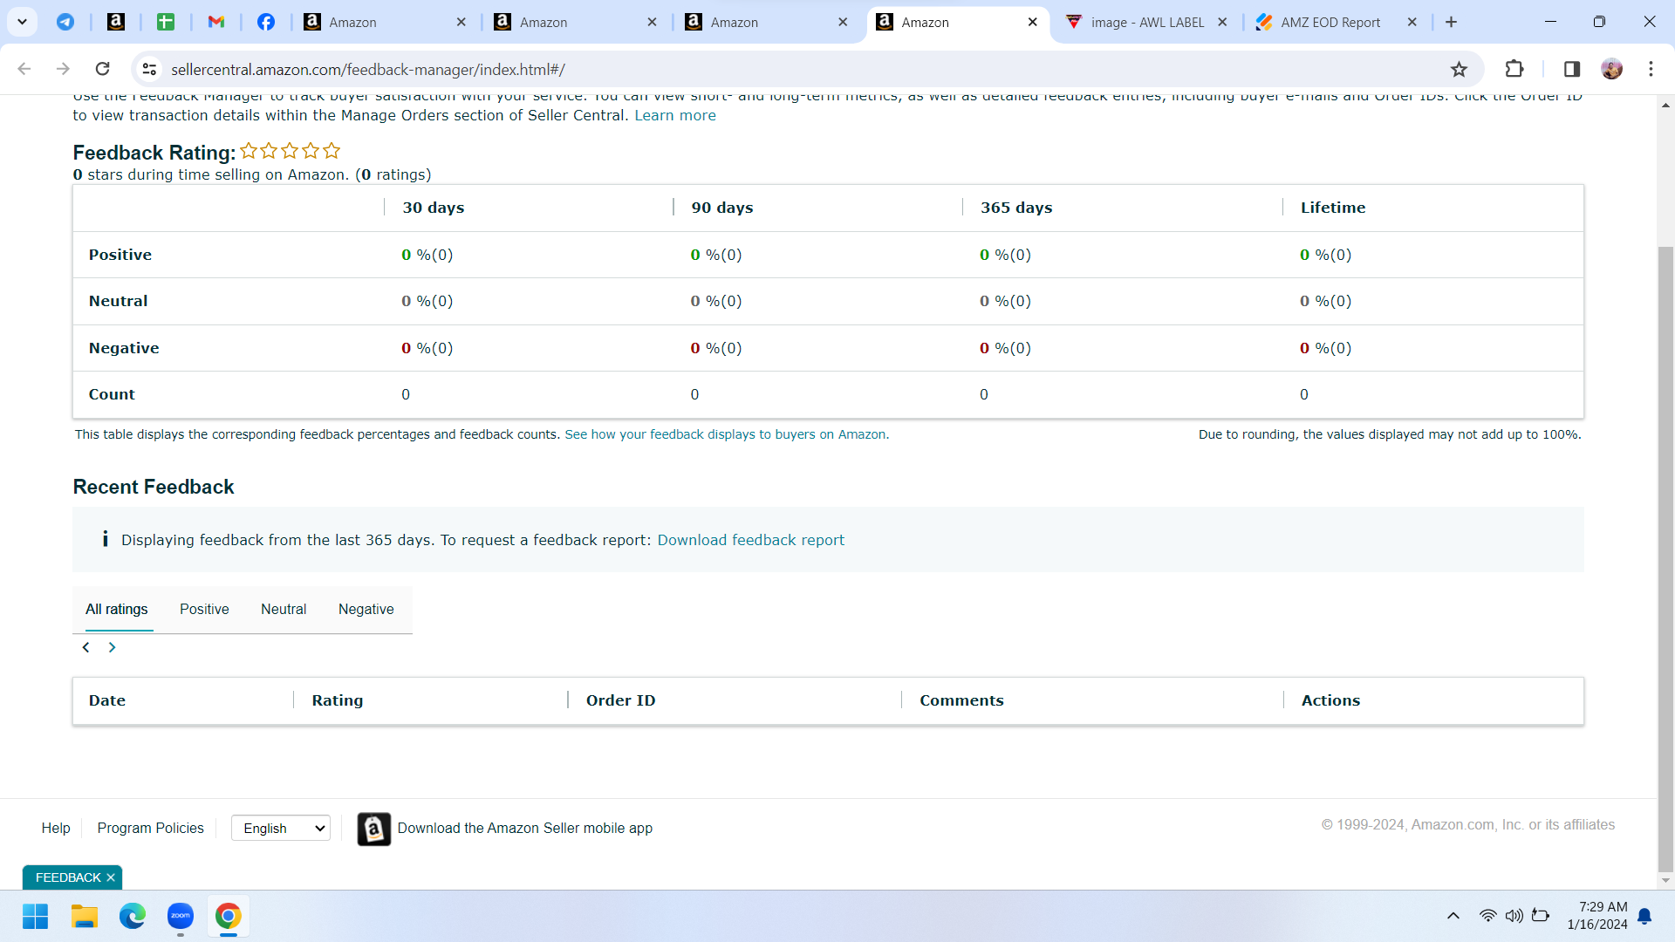Click the page vertical scrollbar thumb

tap(1665, 558)
